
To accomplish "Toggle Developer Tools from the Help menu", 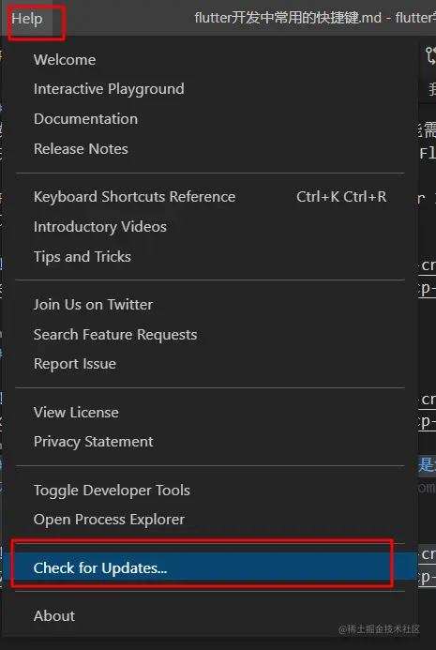I will (210, 491).
